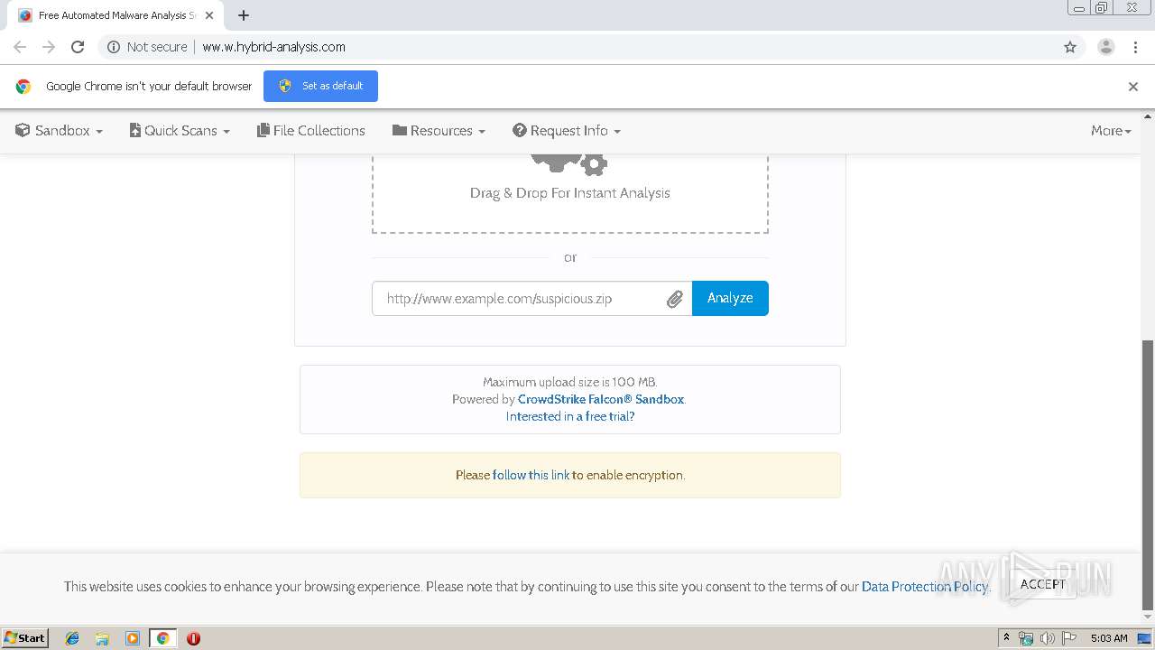Expand the Request Info dropdown
Viewport: 1155px width, 650px height.
point(567,131)
